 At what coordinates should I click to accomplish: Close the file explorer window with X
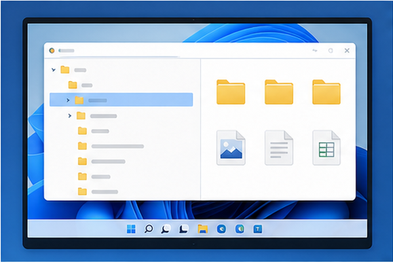[x=347, y=50]
